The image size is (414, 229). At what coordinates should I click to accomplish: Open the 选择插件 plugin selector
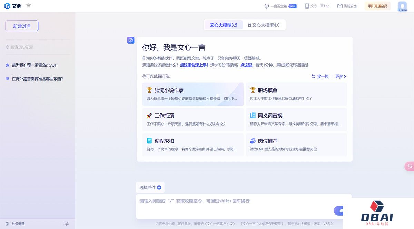point(150,187)
